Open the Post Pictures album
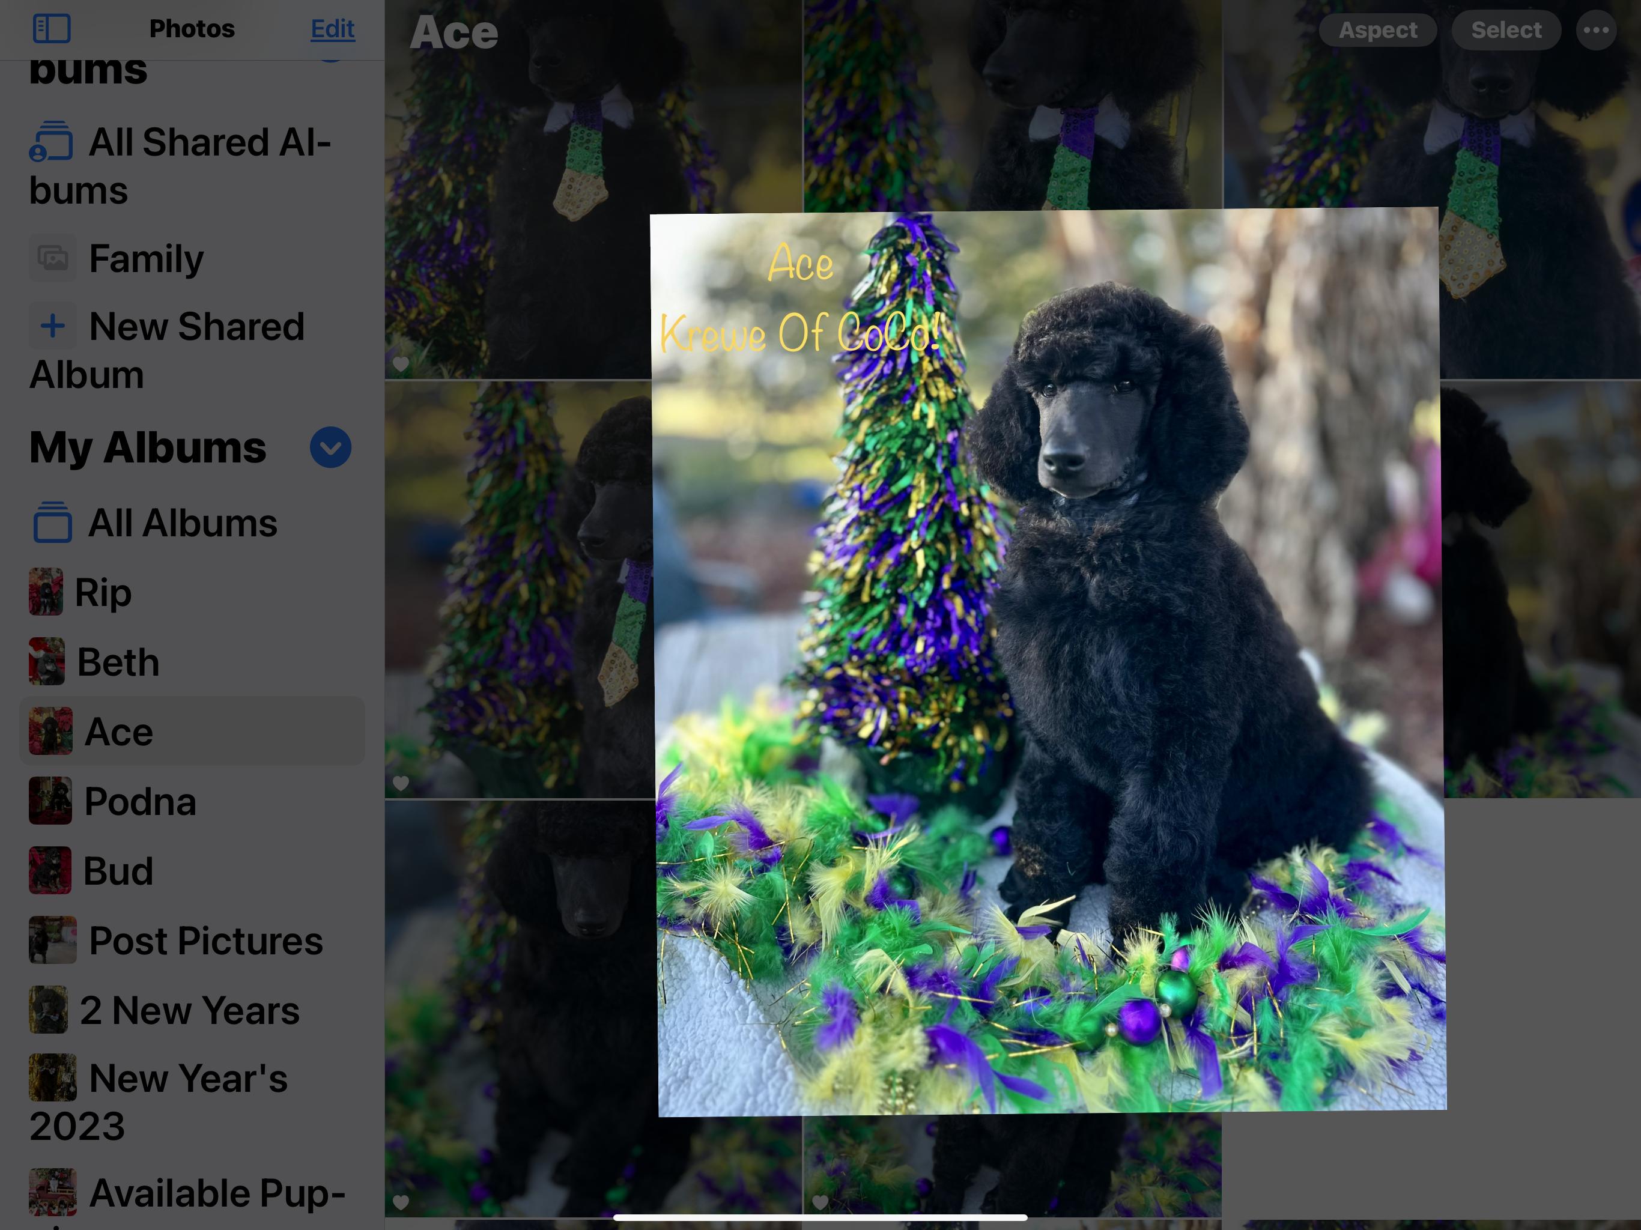This screenshot has height=1230, width=1641. click(205, 941)
